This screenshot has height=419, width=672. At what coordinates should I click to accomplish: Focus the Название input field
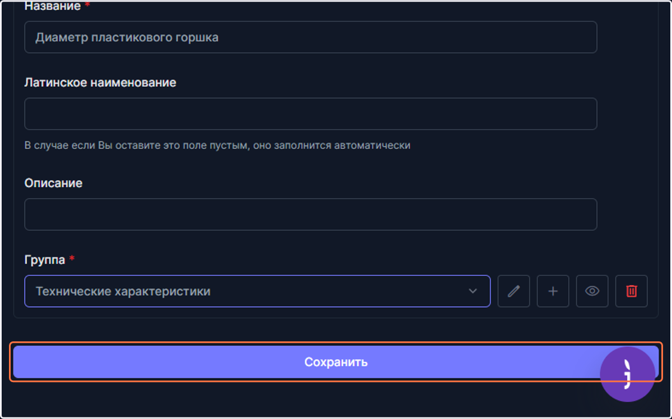pos(311,37)
